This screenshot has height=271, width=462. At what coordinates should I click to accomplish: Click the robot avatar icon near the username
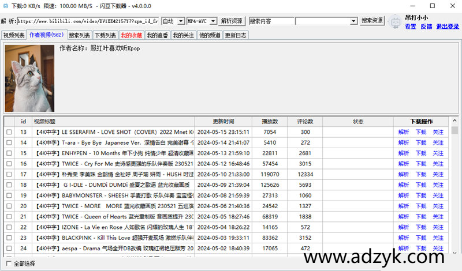pyautogui.click(x=396, y=22)
